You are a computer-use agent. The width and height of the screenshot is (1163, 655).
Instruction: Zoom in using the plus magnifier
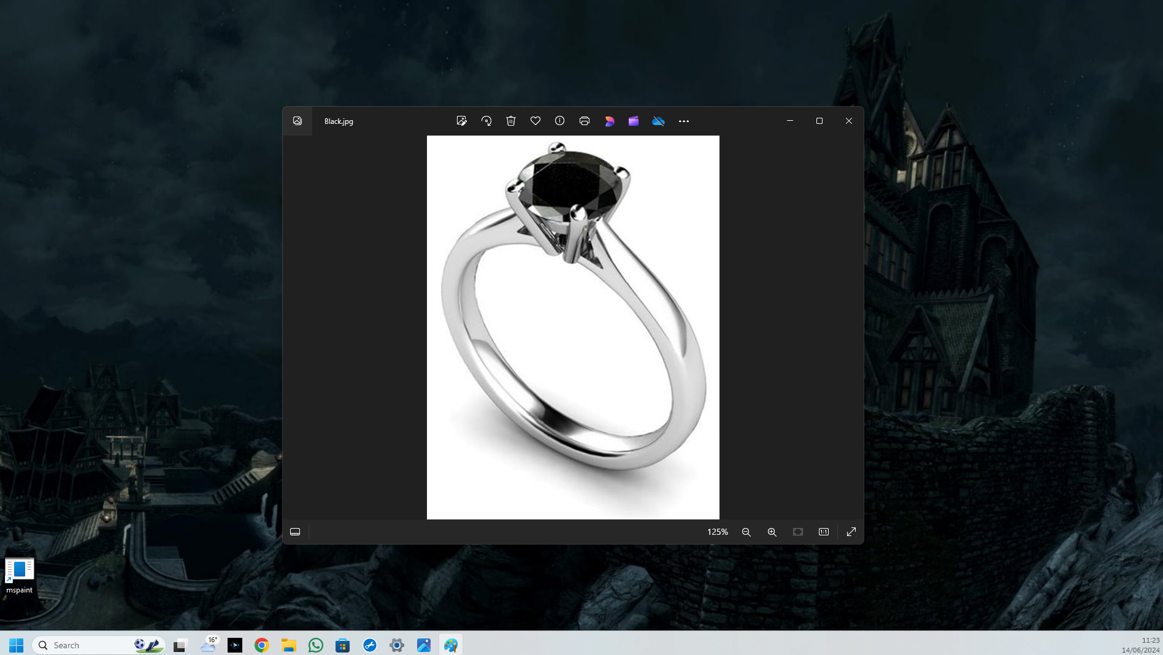[x=772, y=532]
